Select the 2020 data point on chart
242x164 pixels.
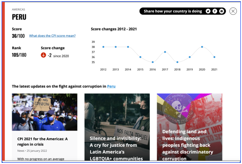click(x=202, y=47)
